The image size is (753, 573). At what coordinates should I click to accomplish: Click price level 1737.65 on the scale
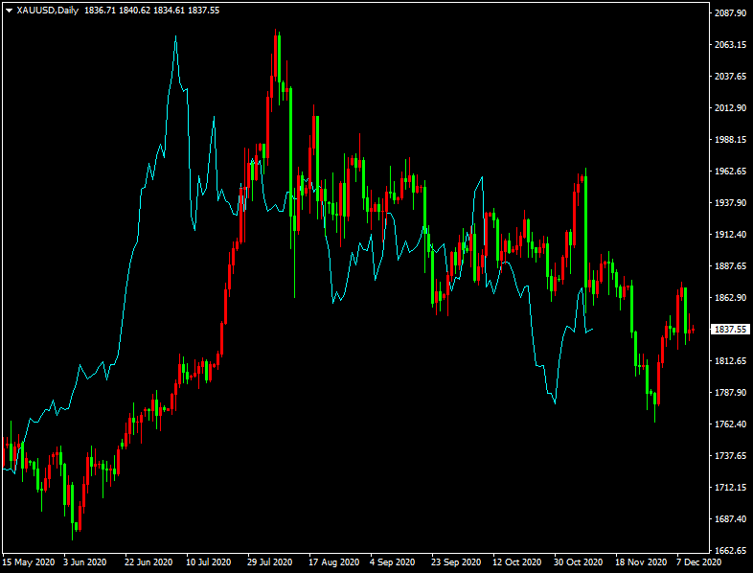pos(730,456)
